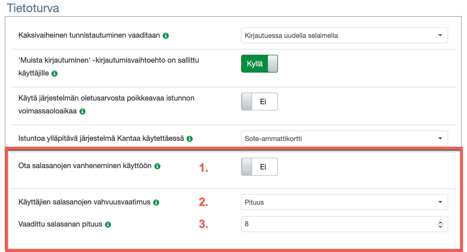This screenshot has height=252, width=467.
Task: Open info icon for 'Istuntoa ylläpitävä järjestelmä'
Action: [190, 139]
